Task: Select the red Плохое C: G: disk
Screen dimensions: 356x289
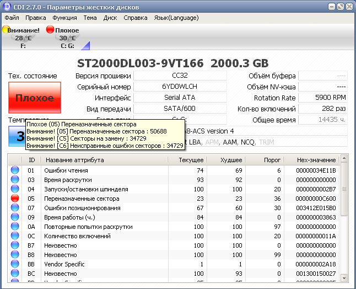Action: point(63,37)
